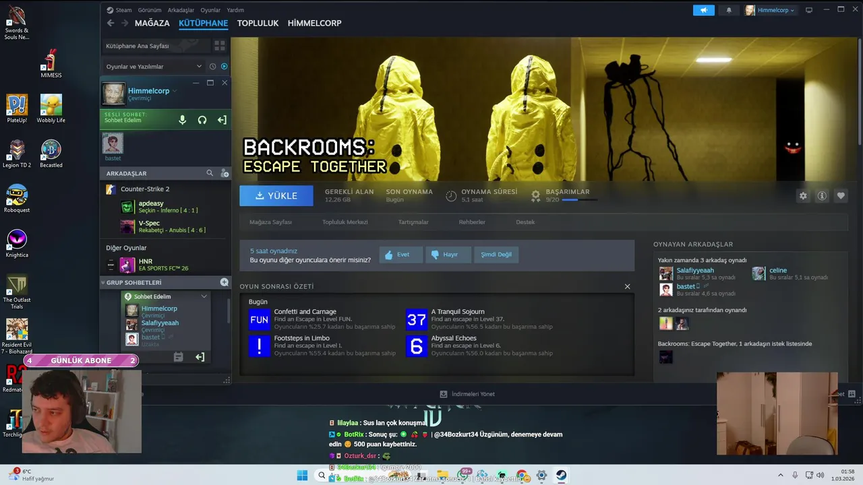Open Abyssal Echoes 6 achievement icon
Viewport: 863px width, 485px height.
[x=417, y=346]
